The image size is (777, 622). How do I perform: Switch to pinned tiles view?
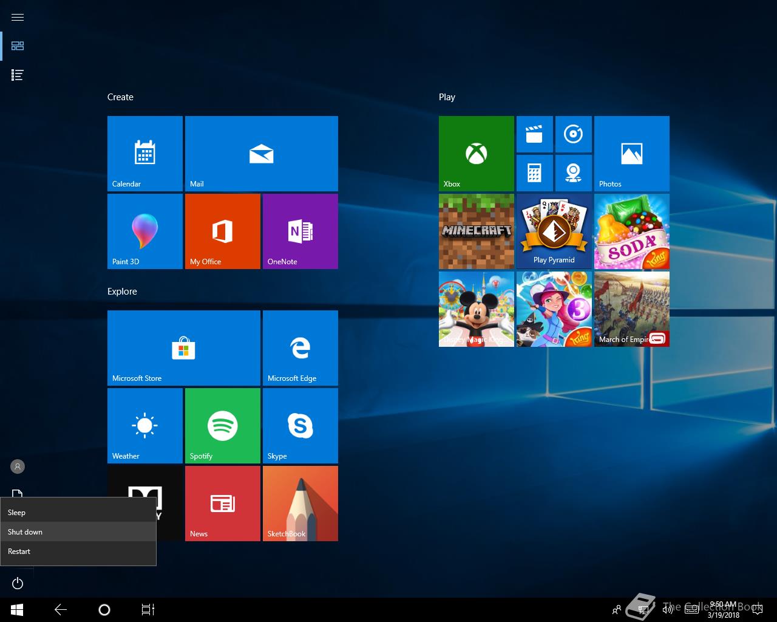(x=18, y=46)
